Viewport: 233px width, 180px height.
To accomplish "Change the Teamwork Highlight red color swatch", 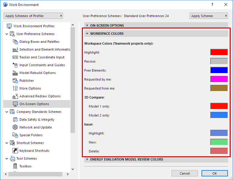I will pyautogui.click(x=219, y=52).
